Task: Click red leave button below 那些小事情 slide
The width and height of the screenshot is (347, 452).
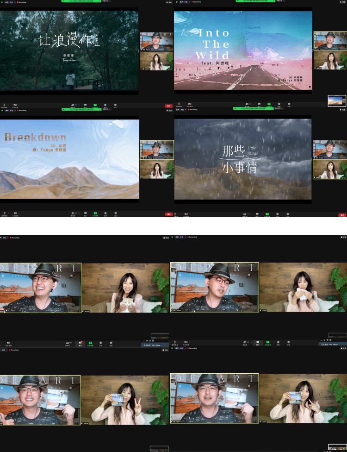Action: pos(342,215)
